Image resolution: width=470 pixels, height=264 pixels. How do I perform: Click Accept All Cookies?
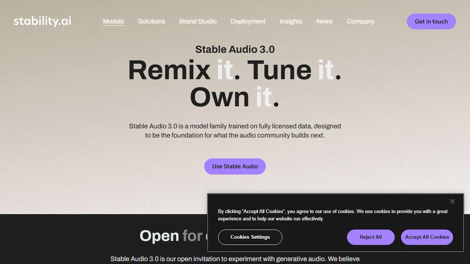pos(427,237)
